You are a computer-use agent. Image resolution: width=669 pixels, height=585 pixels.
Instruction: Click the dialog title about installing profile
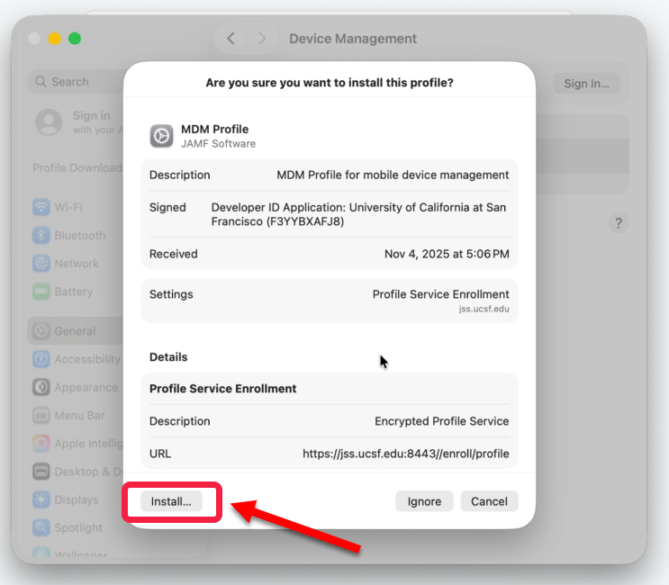330,82
